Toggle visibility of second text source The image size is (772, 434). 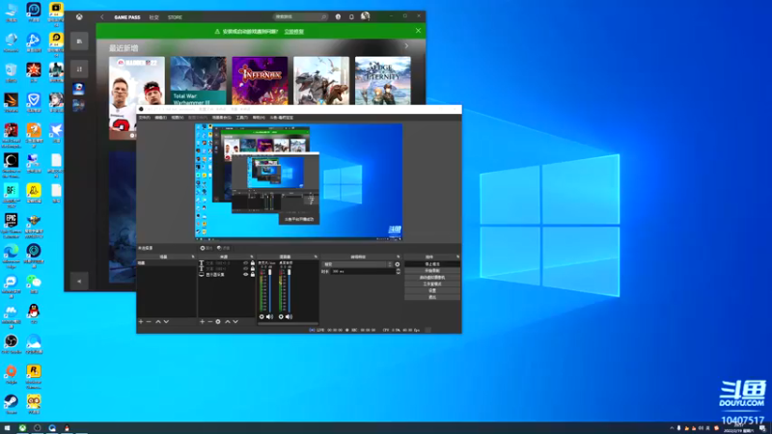click(246, 269)
